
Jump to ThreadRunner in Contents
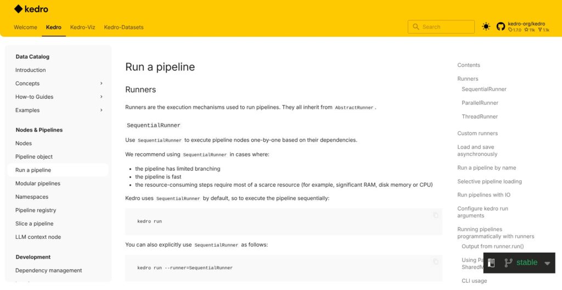[x=480, y=116]
